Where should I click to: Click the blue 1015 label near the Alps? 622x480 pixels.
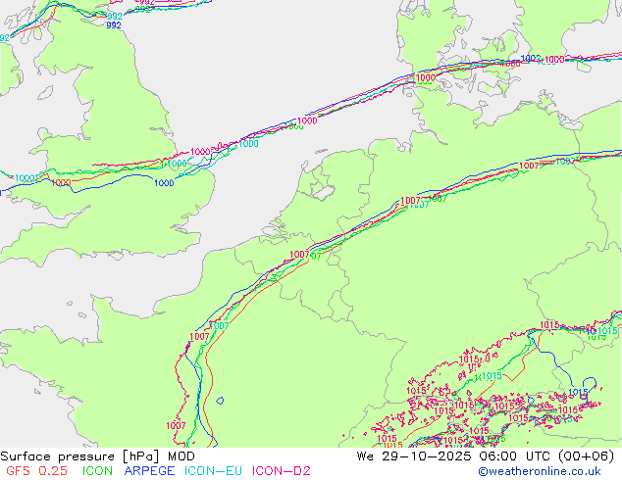[578, 392]
